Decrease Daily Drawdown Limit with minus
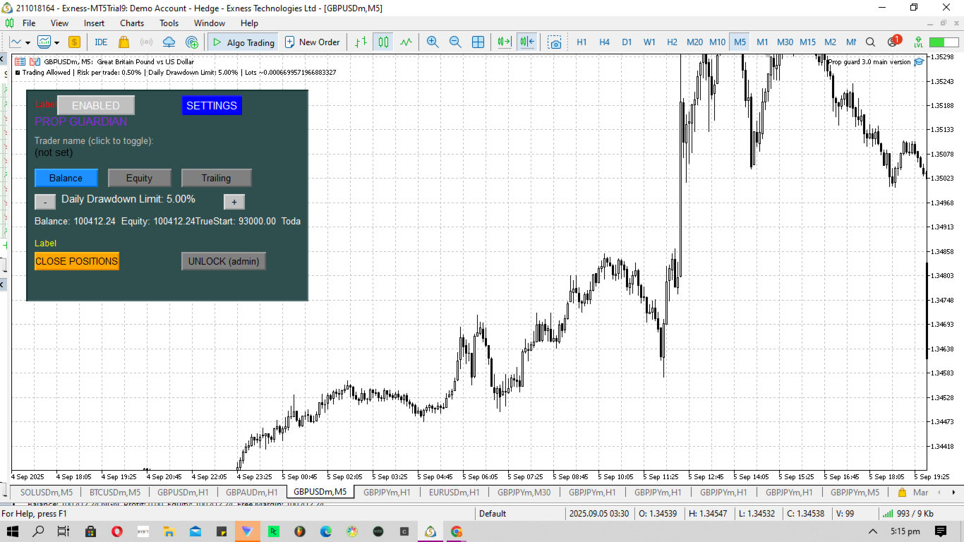 point(45,202)
